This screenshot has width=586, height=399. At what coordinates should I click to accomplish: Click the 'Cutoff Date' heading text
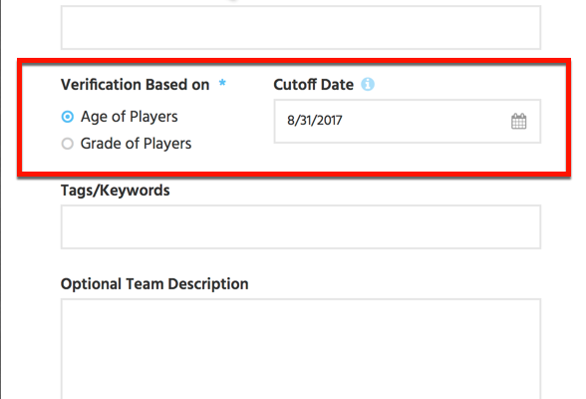tap(314, 85)
